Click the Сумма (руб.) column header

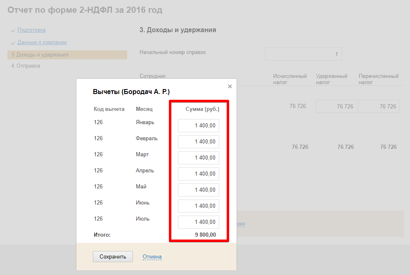[202, 109]
